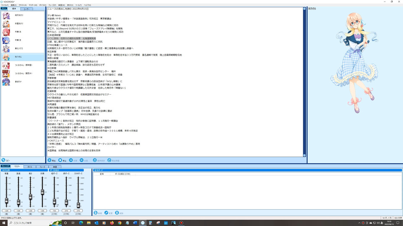Click the 長ポーズ slider handle

coord(66,203)
